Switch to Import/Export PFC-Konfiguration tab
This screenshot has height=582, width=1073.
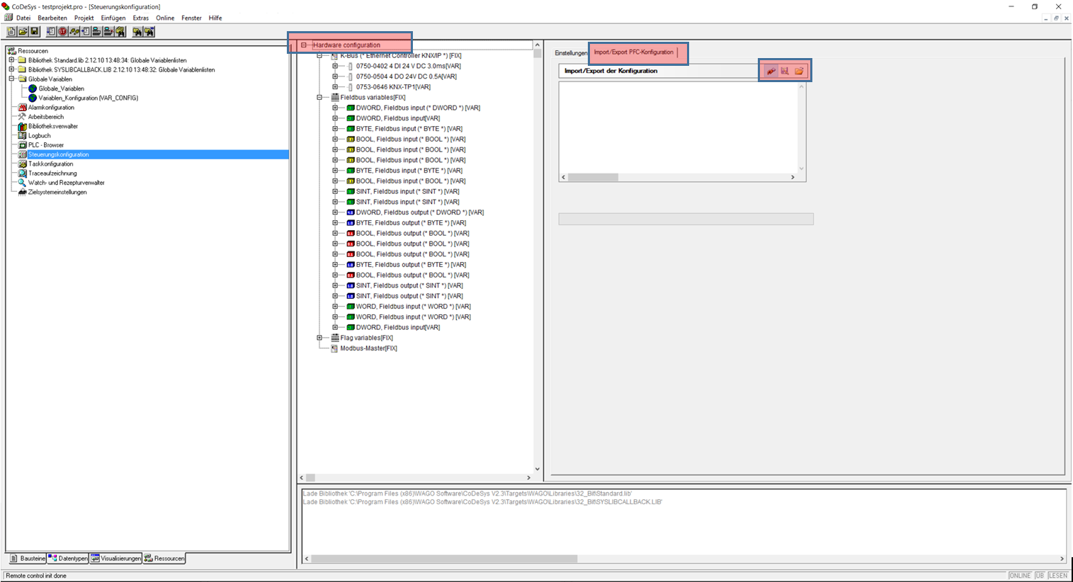(634, 52)
